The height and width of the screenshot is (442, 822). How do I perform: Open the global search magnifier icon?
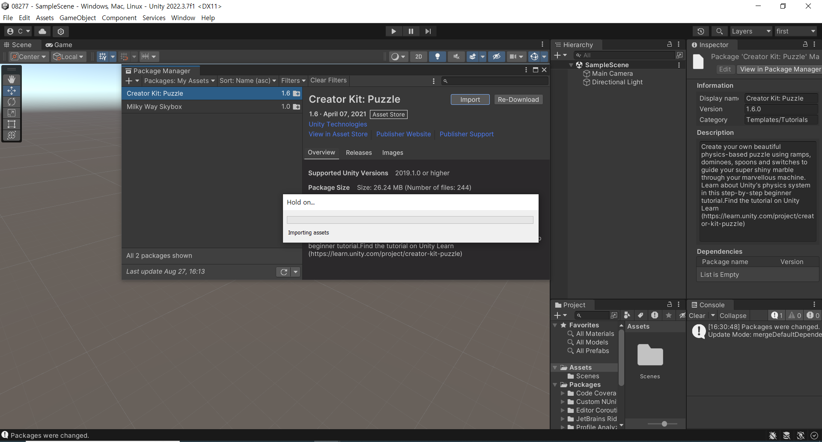coord(719,31)
